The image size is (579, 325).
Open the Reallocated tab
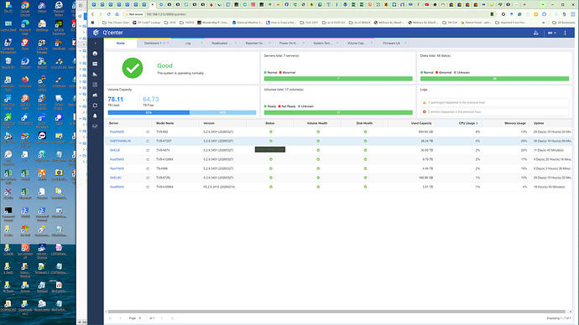coord(220,43)
